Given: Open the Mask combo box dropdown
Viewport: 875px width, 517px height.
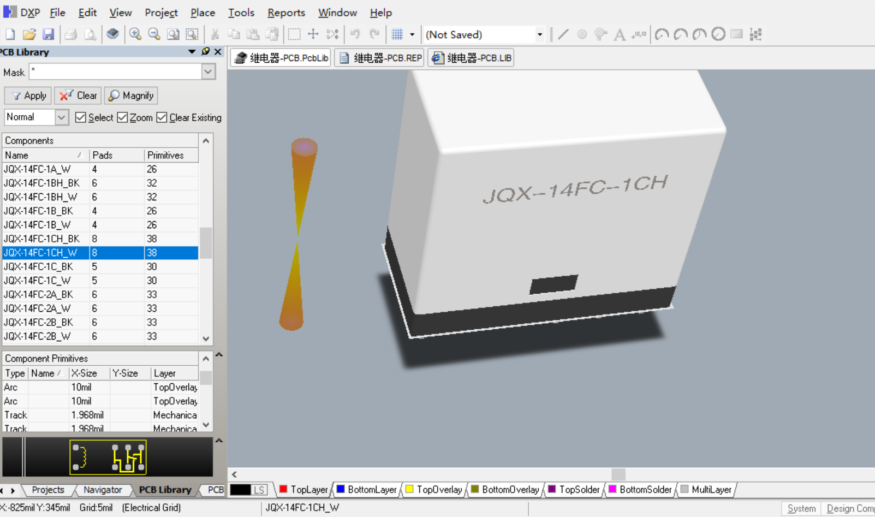Looking at the screenshot, I should pyautogui.click(x=208, y=72).
